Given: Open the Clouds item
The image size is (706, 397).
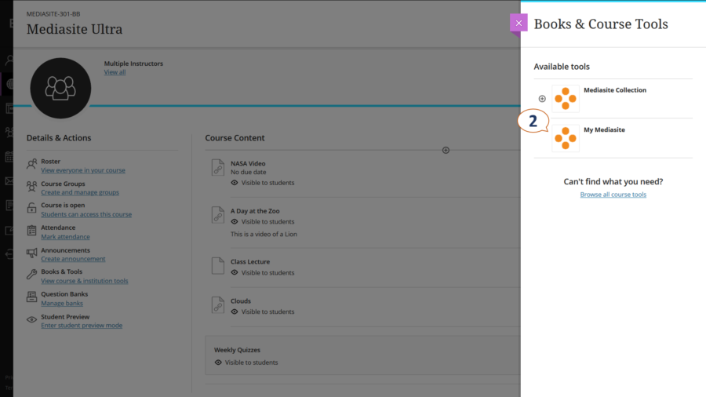Looking at the screenshot, I should [241, 300].
